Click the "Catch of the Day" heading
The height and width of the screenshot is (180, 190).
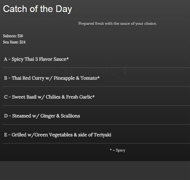37,9
